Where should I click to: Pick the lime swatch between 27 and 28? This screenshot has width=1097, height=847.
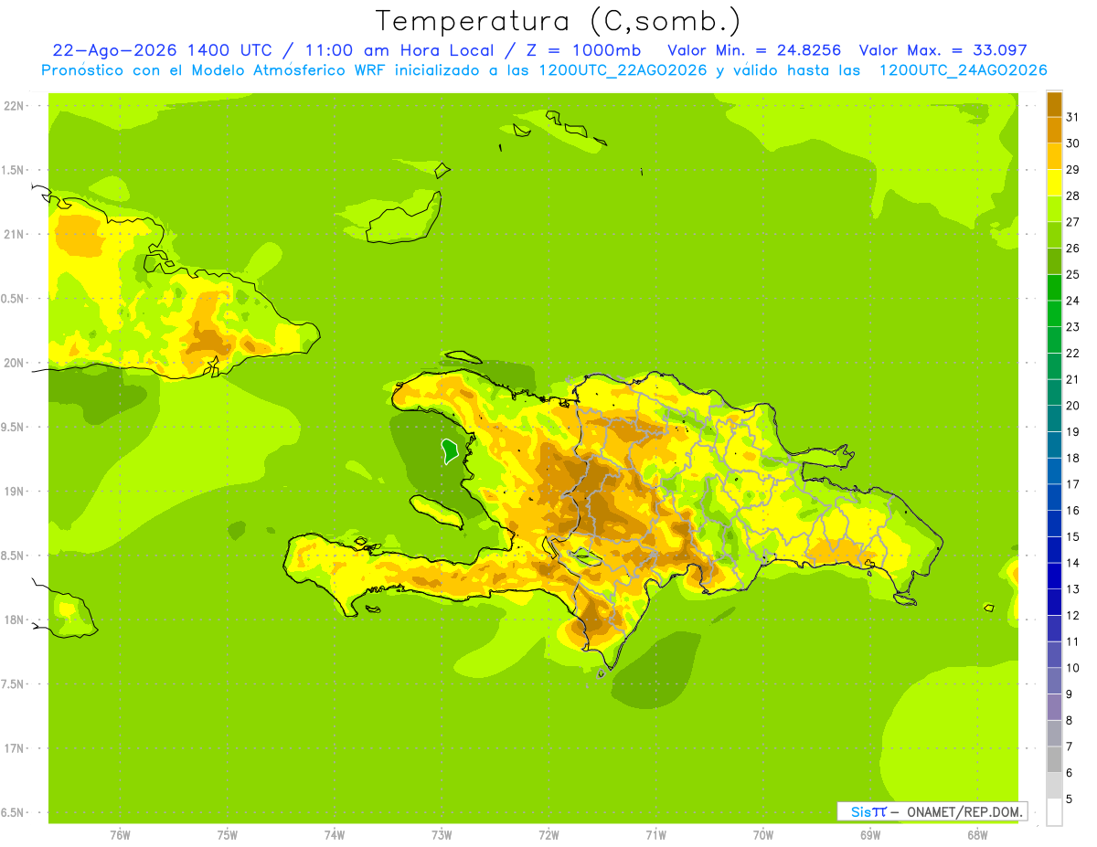(1054, 209)
